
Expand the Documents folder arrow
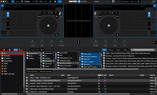[x=54, y=61]
